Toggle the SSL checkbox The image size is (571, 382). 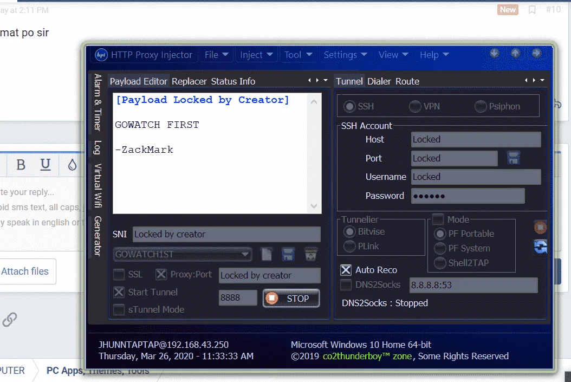(x=119, y=274)
